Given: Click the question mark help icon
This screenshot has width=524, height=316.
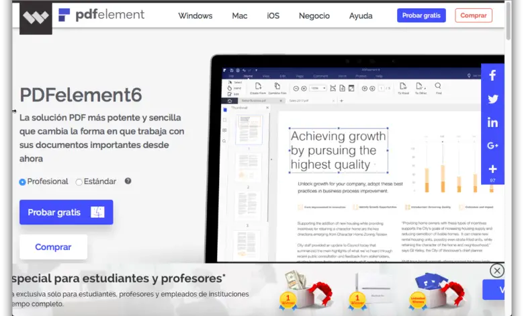Looking at the screenshot, I should point(128,181).
